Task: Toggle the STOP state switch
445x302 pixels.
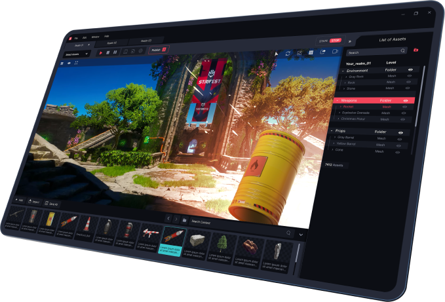Action: (335, 41)
